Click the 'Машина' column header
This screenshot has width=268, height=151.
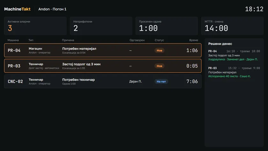coord(13,40)
